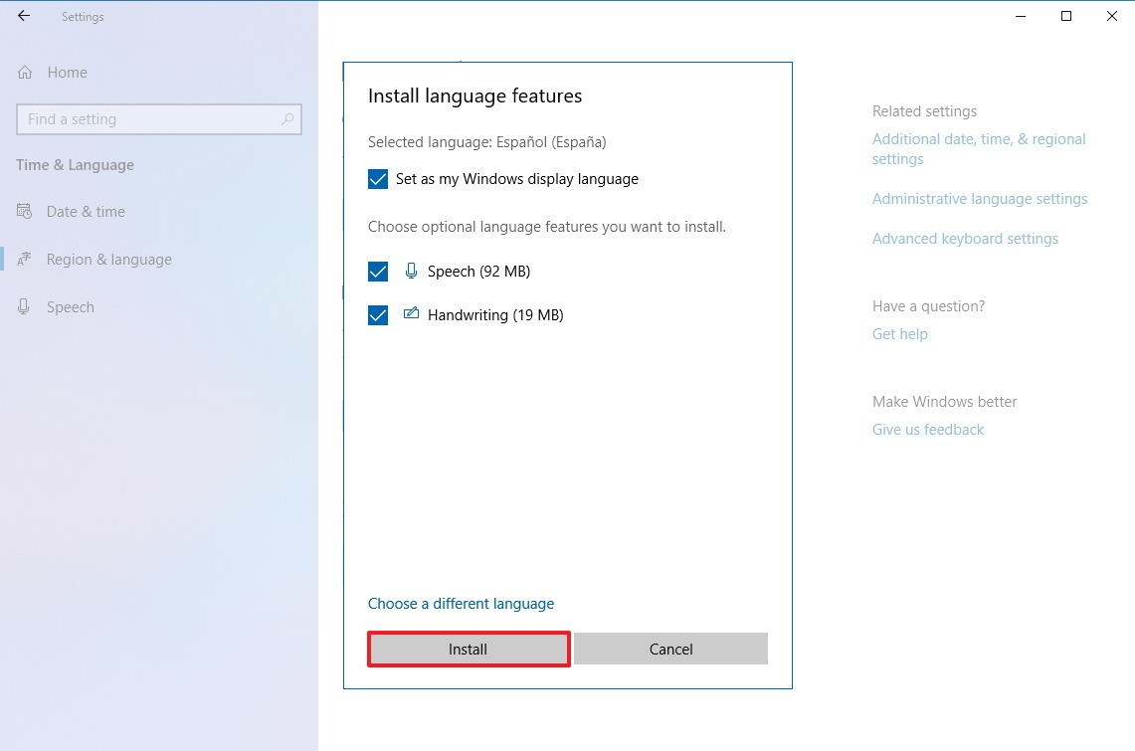Open Additional date, time, & regional settings
The image size is (1135, 751).
[x=979, y=149]
